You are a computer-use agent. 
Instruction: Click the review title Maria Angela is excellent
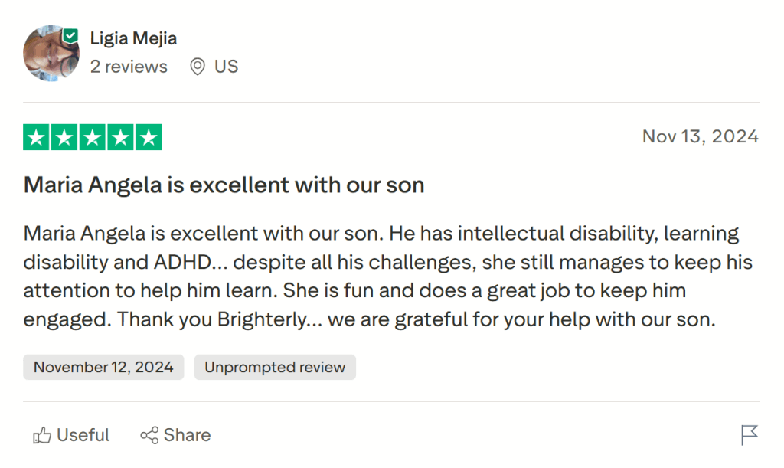pyautogui.click(x=224, y=185)
